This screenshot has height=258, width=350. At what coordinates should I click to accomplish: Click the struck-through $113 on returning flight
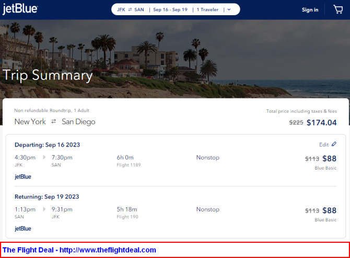pos(312,210)
